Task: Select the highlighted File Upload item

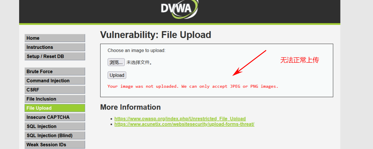Action: tap(55, 108)
